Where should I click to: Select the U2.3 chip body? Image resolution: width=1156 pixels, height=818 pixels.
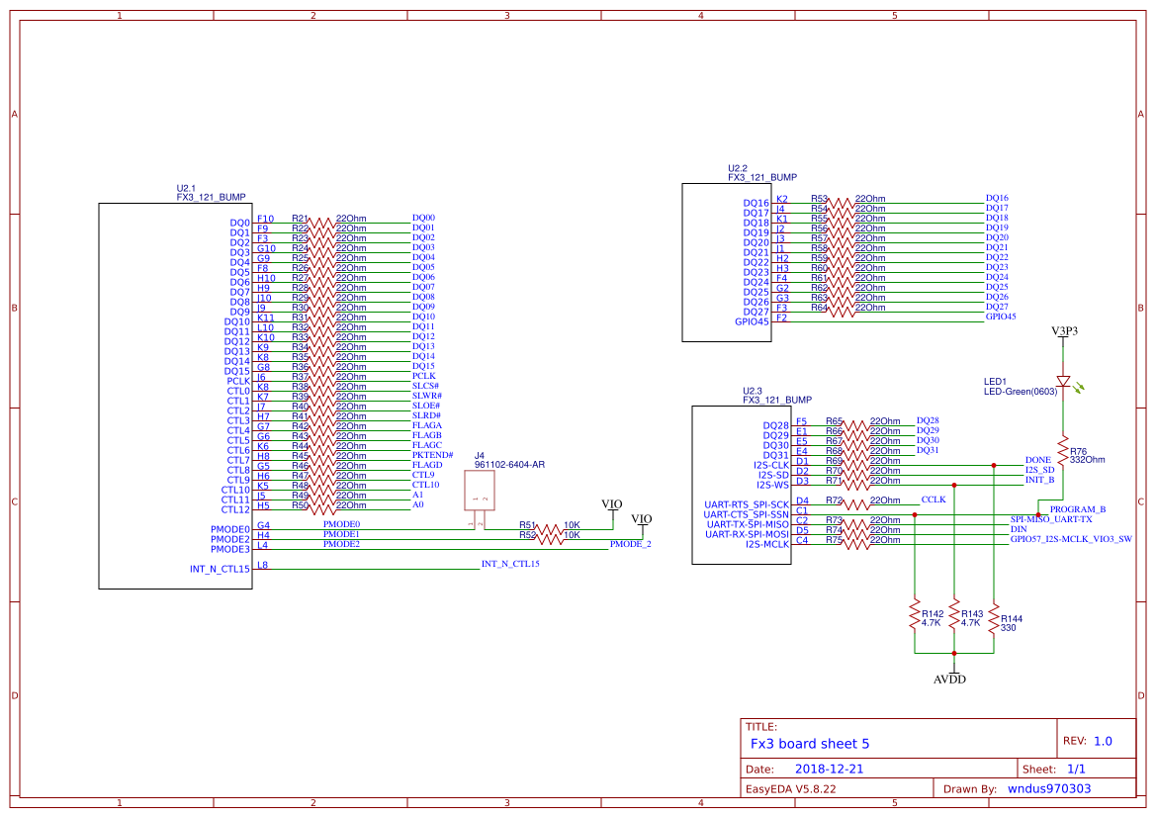tap(742, 486)
